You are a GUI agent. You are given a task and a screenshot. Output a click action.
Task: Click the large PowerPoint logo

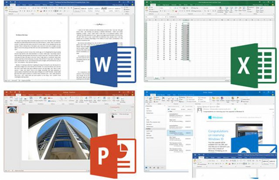point(112,153)
